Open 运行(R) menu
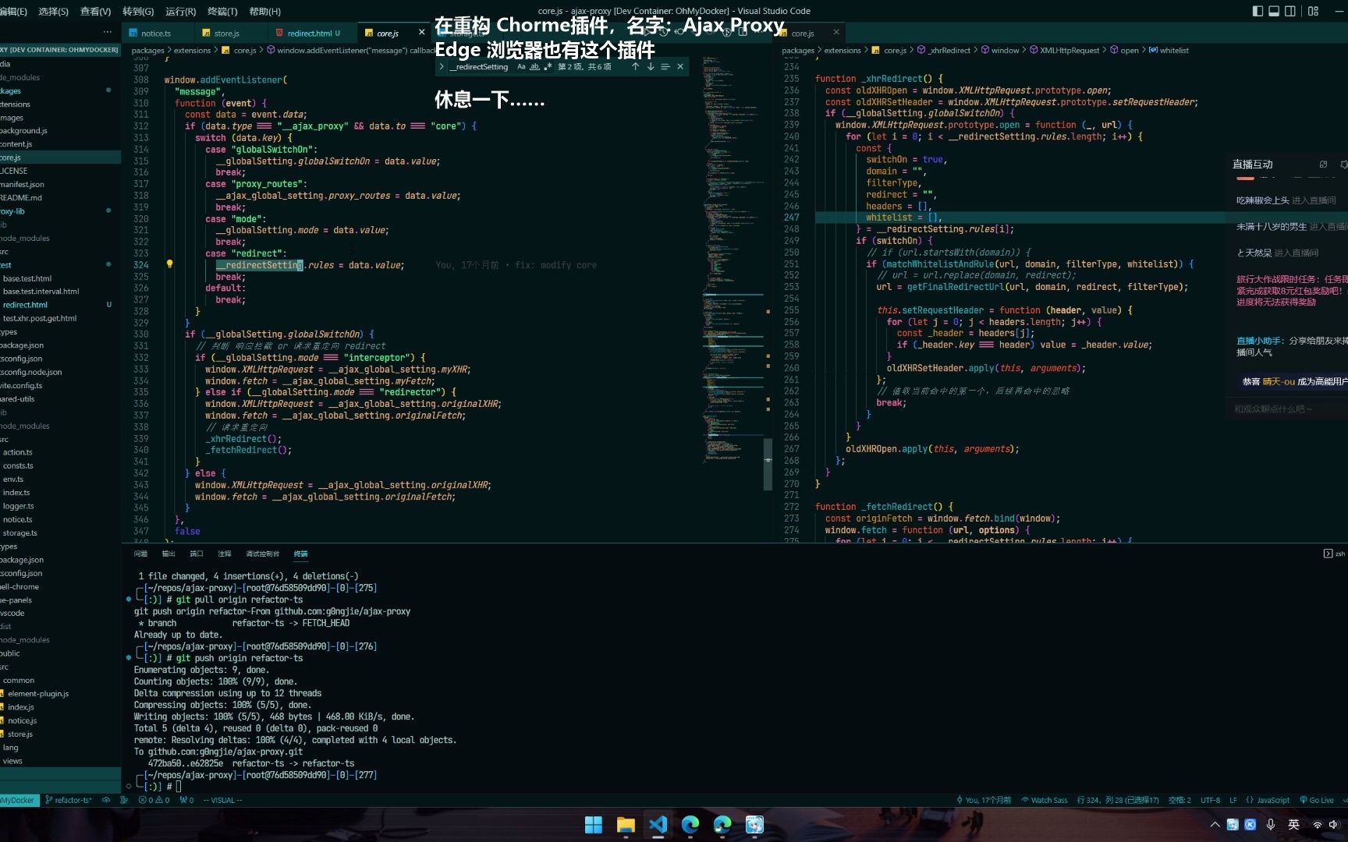Screen dimensions: 1348x842 point(180,11)
